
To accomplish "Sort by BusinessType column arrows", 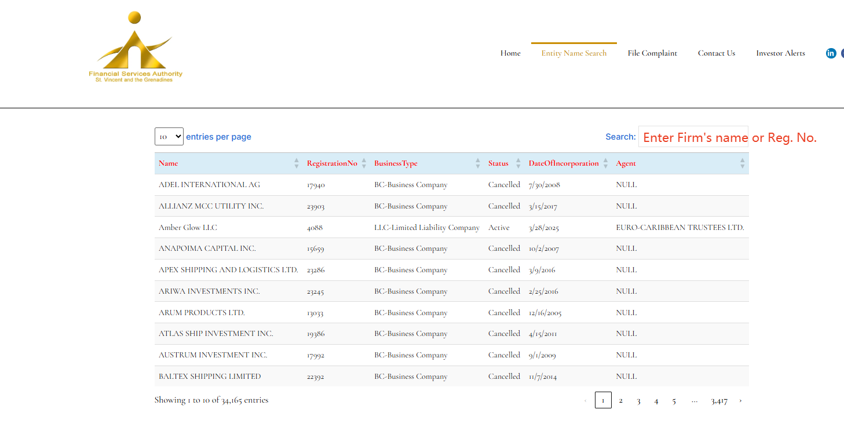I will (x=478, y=163).
